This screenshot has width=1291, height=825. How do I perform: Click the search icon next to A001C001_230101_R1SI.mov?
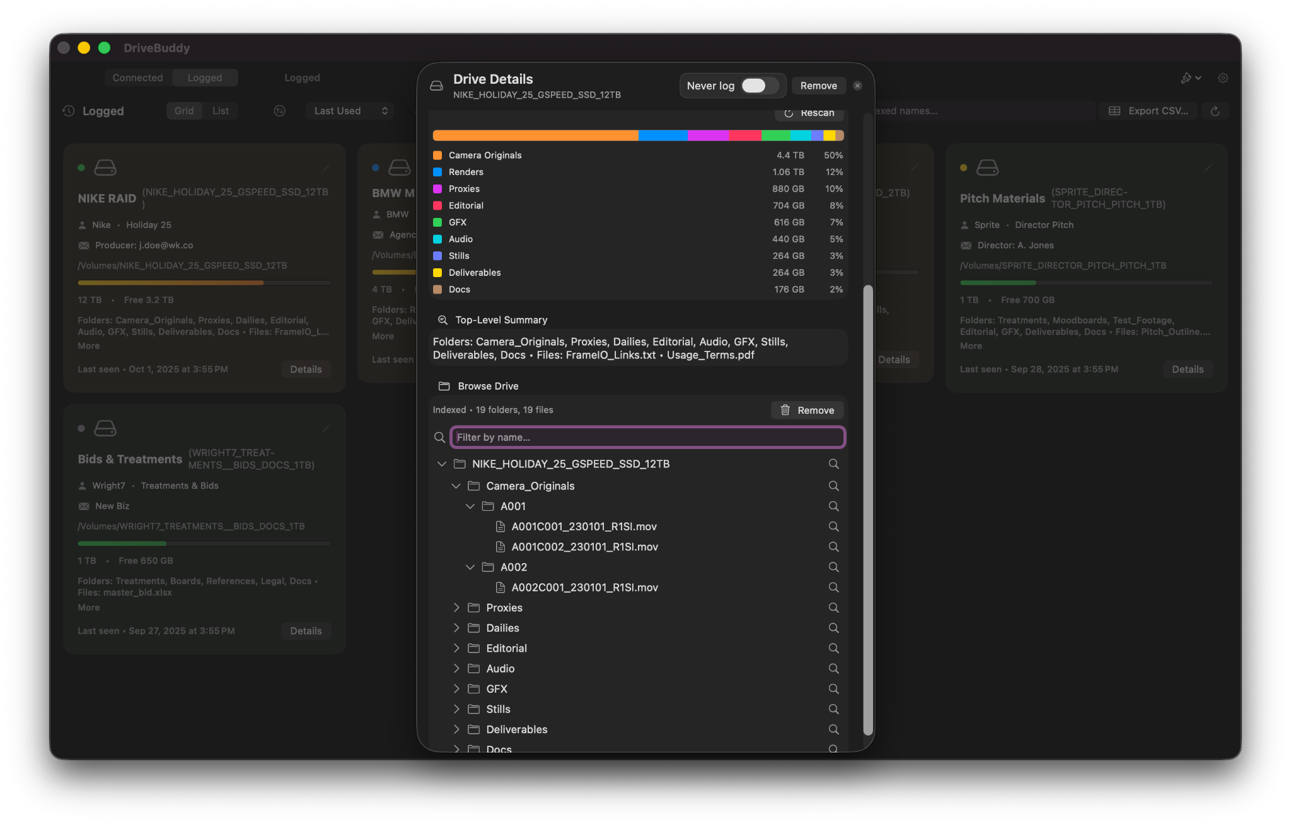pos(833,526)
